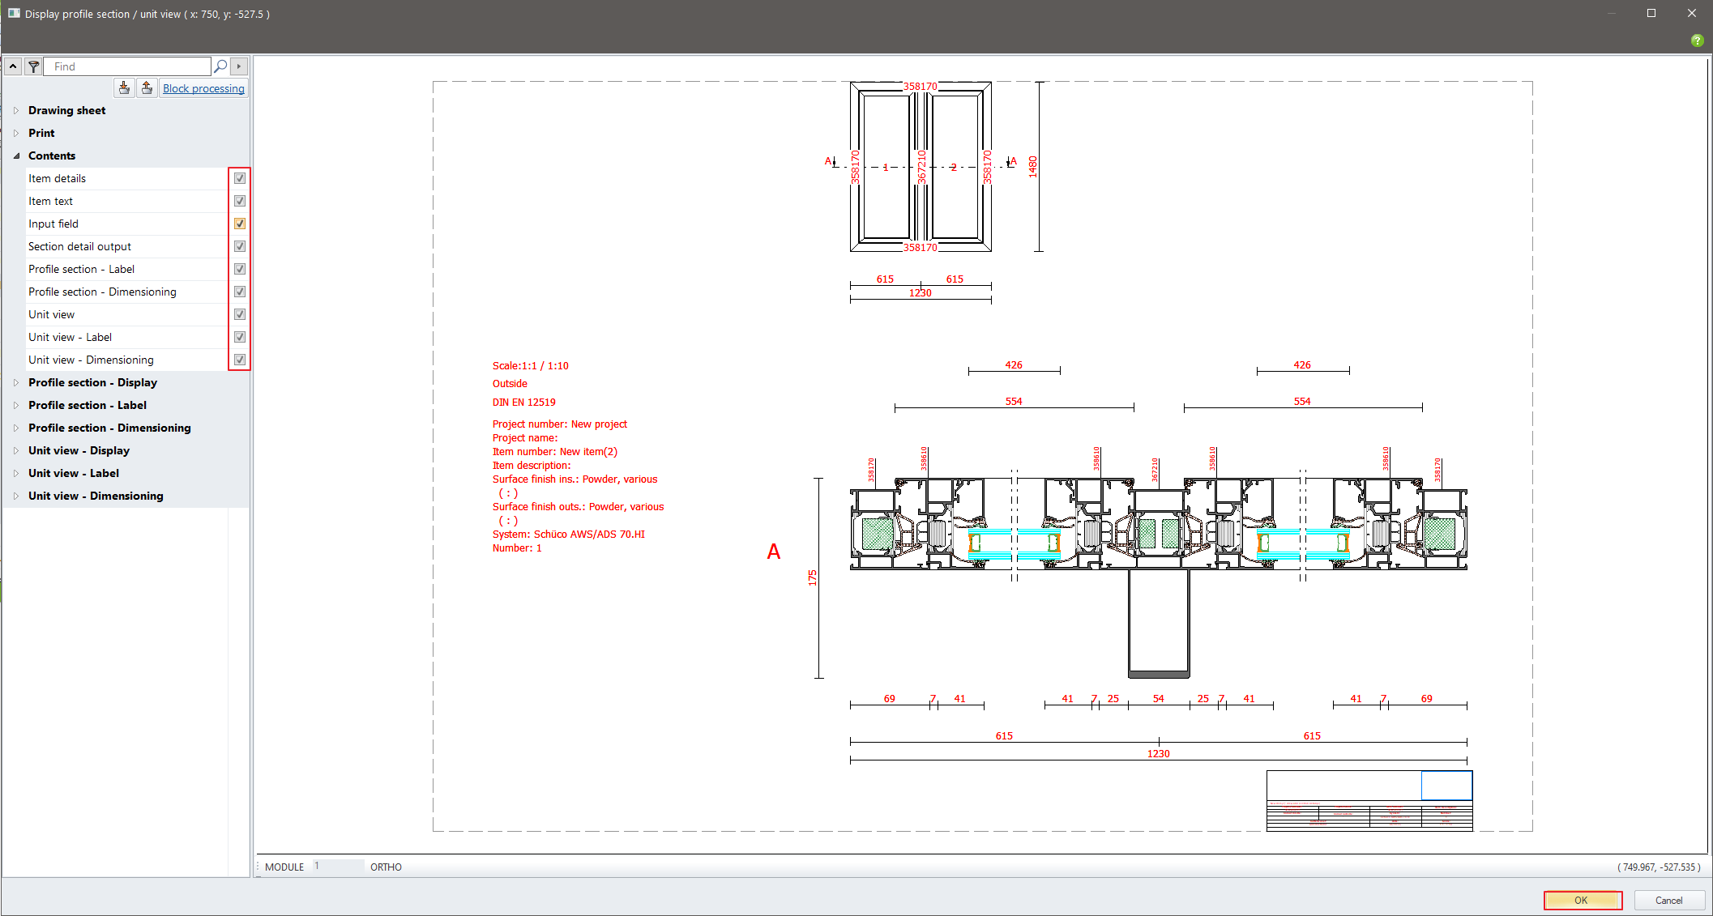The height and width of the screenshot is (916, 1713).
Task: Click the application icon in title bar
Action: point(14,14)
